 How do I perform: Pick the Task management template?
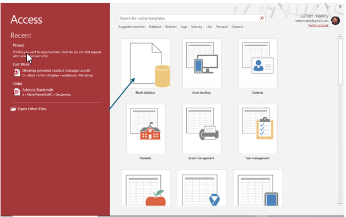(258, 129)
